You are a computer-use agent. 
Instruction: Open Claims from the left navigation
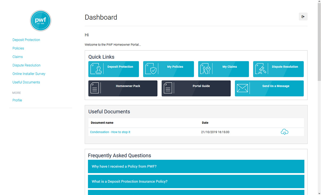point(18,57)
